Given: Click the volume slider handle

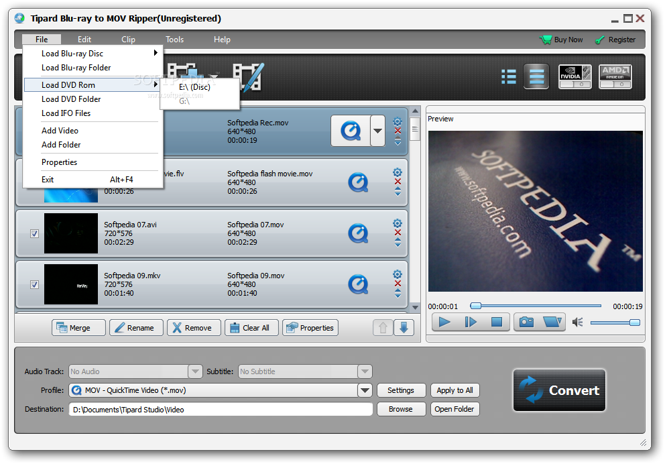Looking at the screenshot, I should (634, 323).
